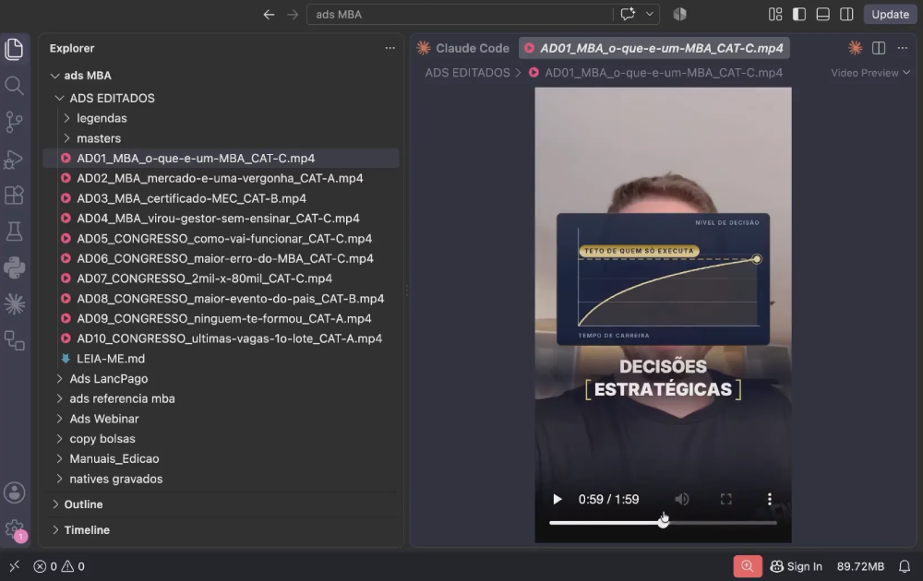Open Explorer views and more actions menu
Viewport: 923px width, 581px height.
coord(390,48)
